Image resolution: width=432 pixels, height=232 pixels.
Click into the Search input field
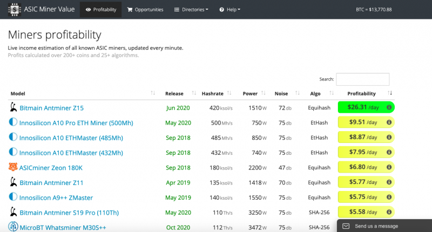[x=362, y=79]
